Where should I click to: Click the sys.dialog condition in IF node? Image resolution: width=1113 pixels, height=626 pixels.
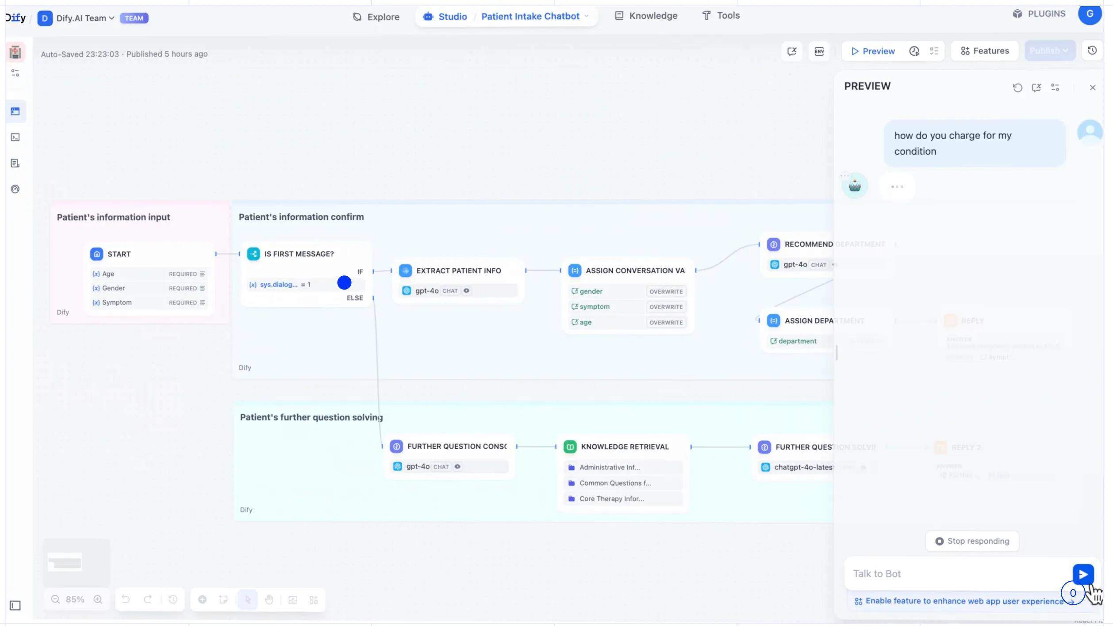point(306,285)
